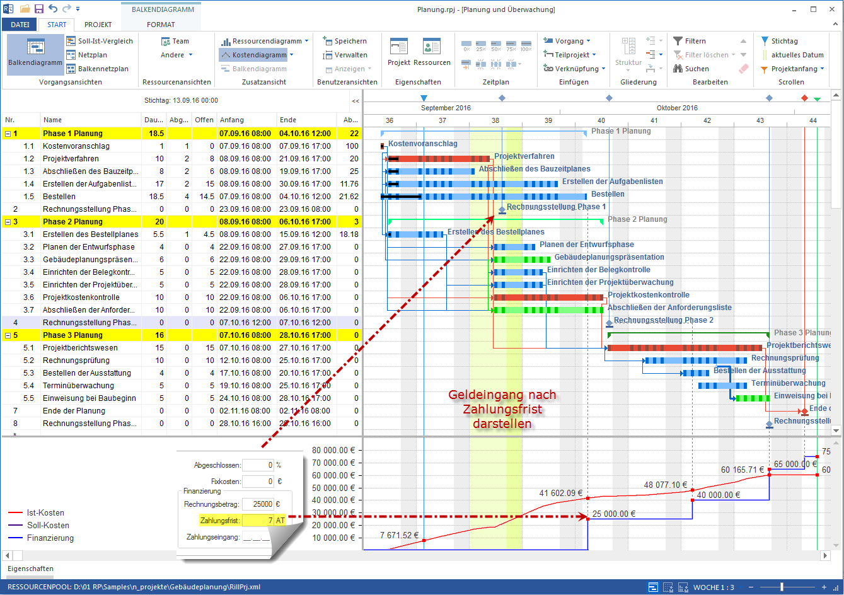844x595 pixels.
Task: Click the Projektverfahren Gantt bar
Action: click(x=439, y=159)
